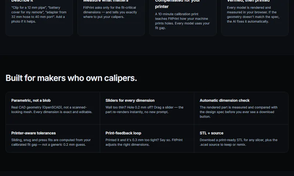Click the 'Clip for a 12 mm pipe' example text
The height and width of the screenshot is (176, 294).
39,14
